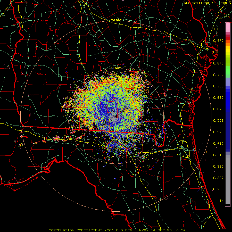
Task: Select the 0.627 legend value
Action: coord(218,109)
